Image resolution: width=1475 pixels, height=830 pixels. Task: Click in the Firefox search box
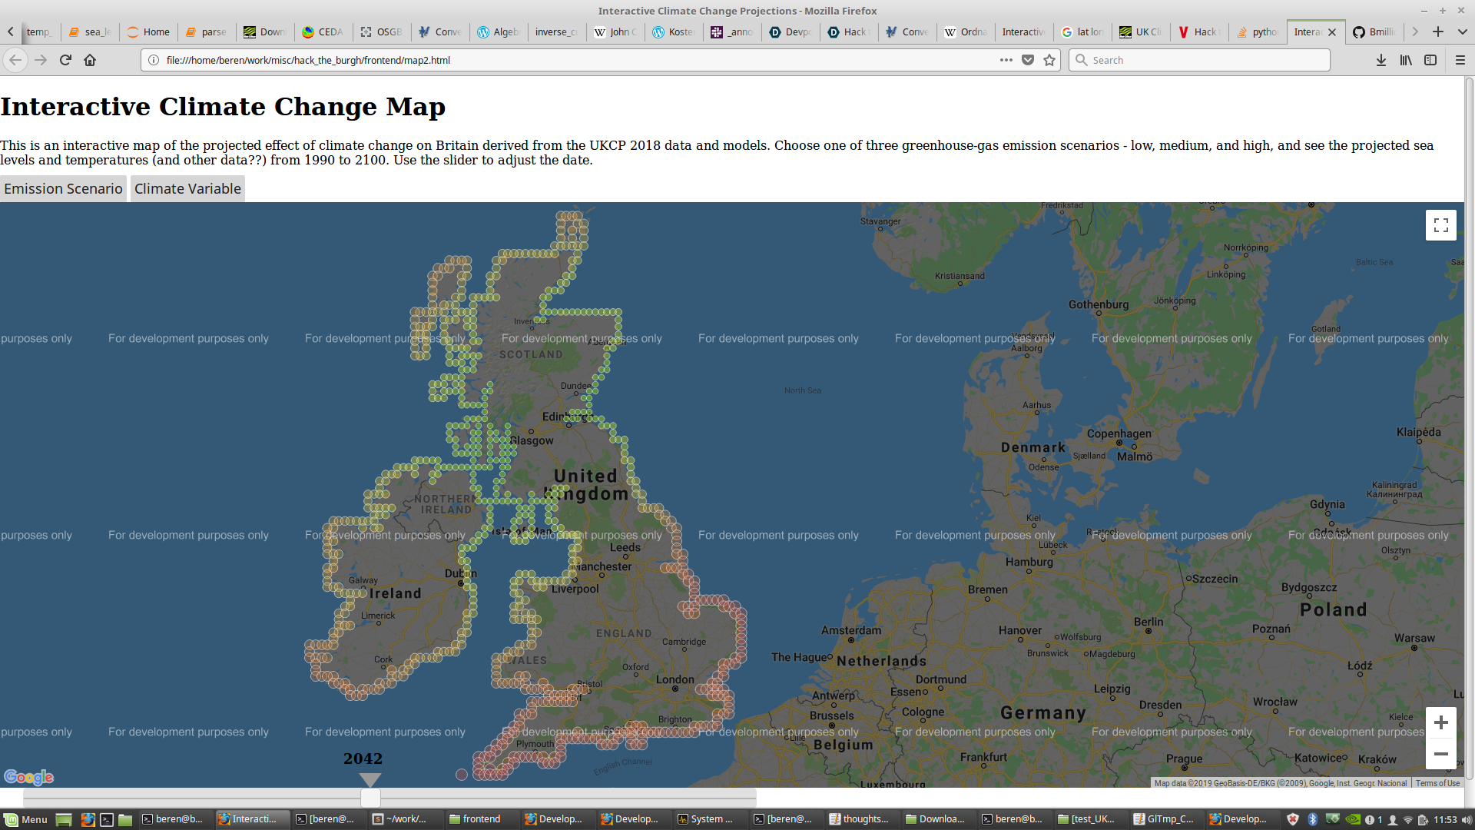(x=1198, y=60)
